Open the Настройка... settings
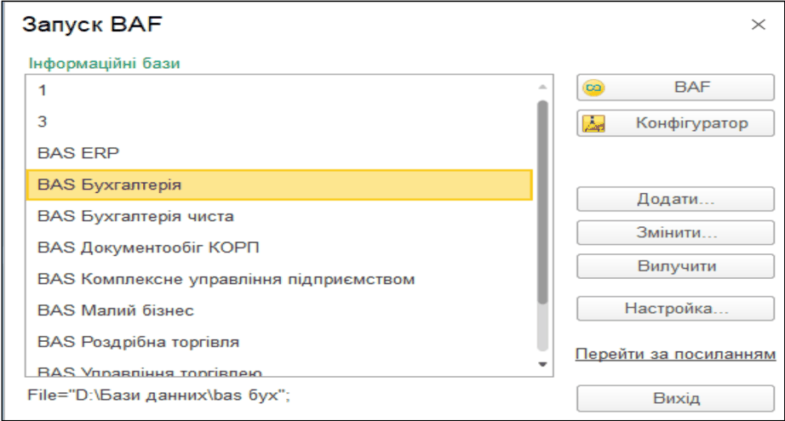 point(675,309)
